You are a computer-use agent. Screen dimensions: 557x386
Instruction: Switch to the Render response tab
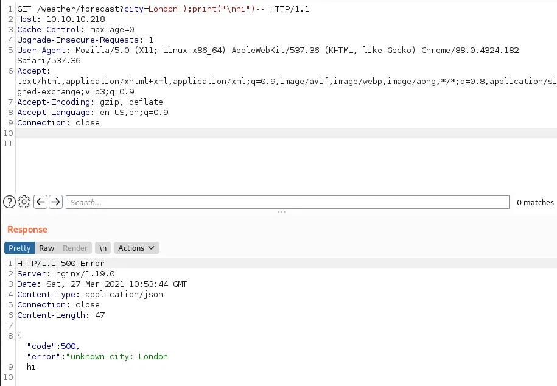click(x=75, y=248)
